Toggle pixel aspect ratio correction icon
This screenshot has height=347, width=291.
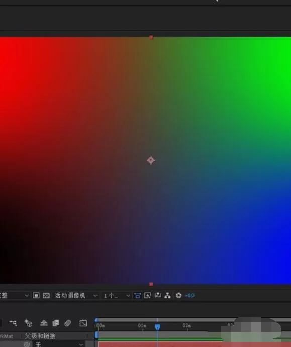pyautogui.click(x=137, y=295)
